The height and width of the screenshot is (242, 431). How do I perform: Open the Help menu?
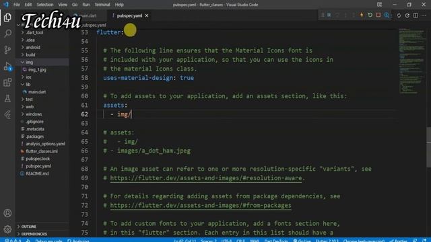(119, 5)
